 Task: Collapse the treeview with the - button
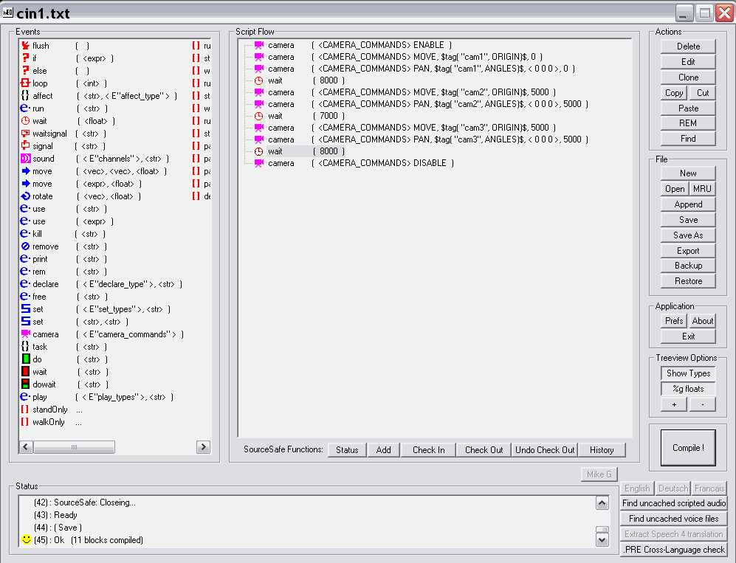[701, 404]
